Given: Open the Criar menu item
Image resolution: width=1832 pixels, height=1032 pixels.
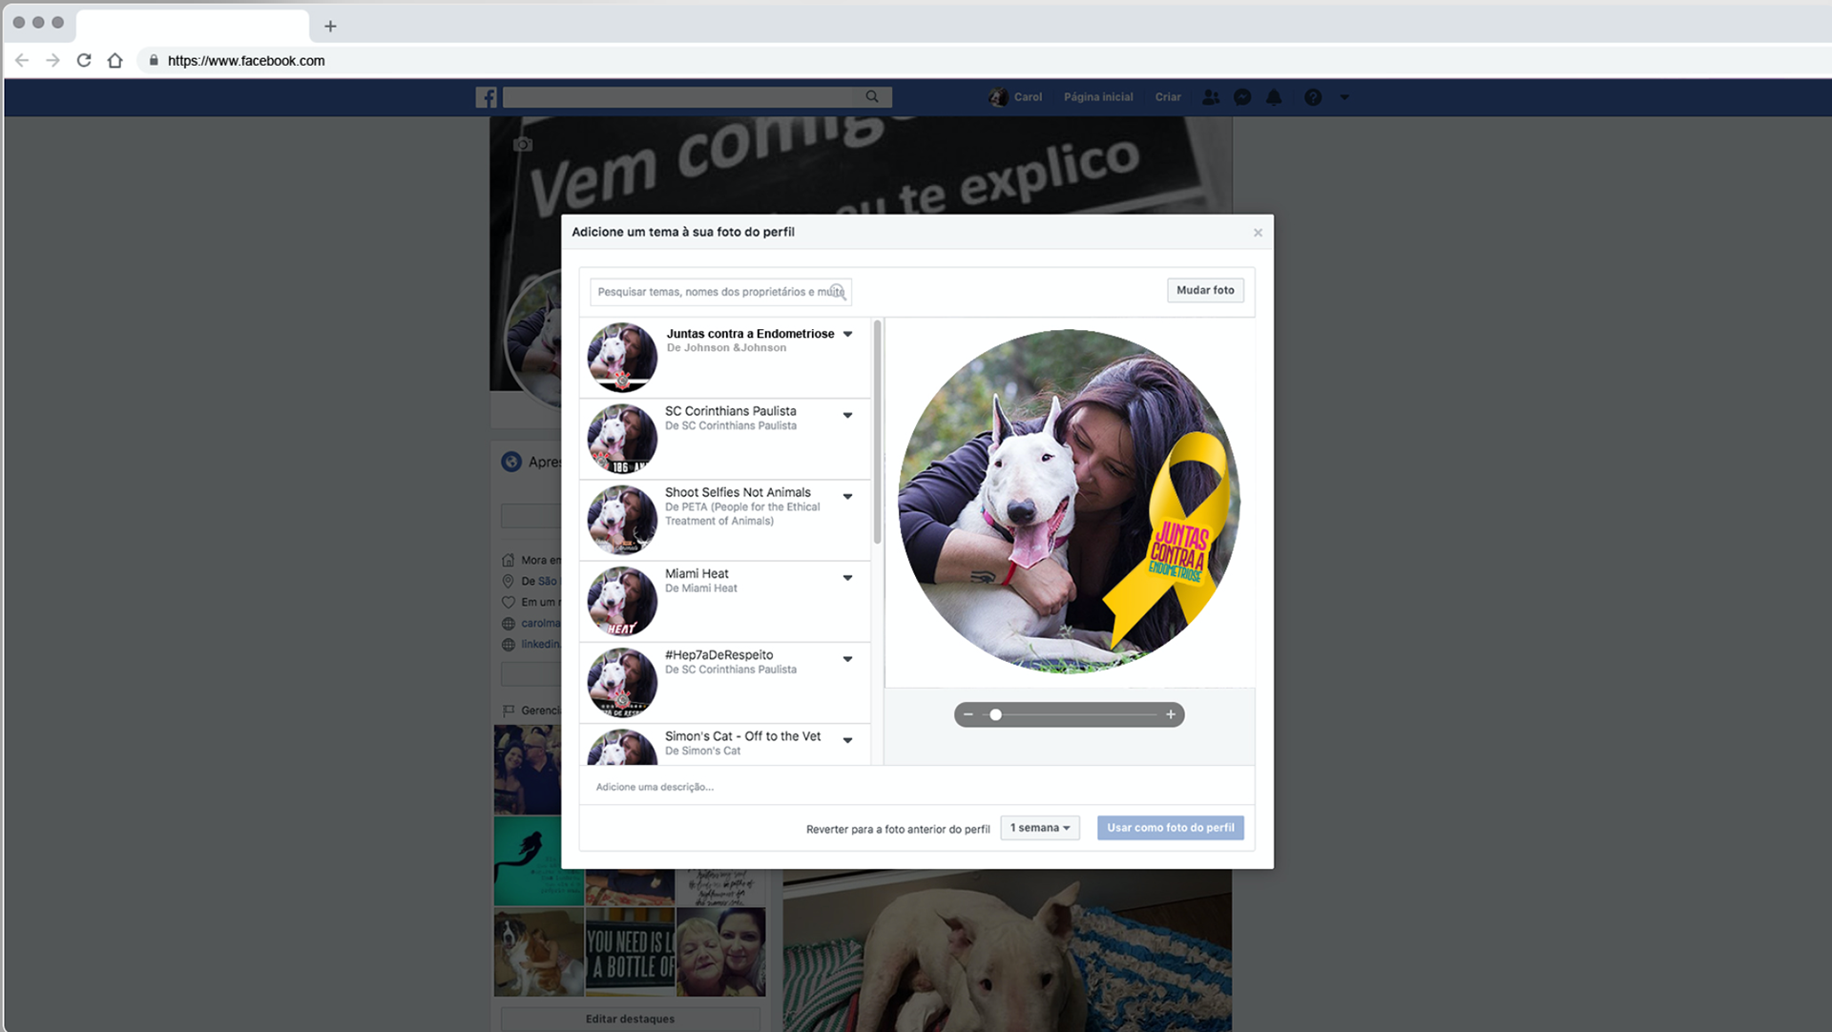Looking at the screenshot, I should tap(1168, 97).
